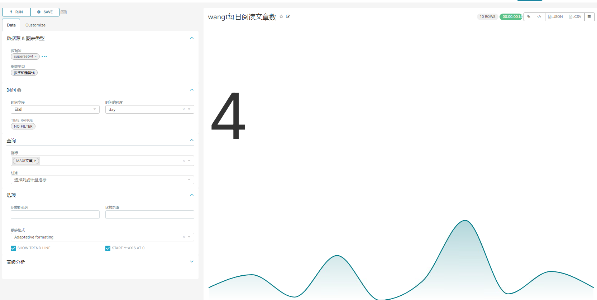Favorite the chart with the star icon

tap(281, 16)
